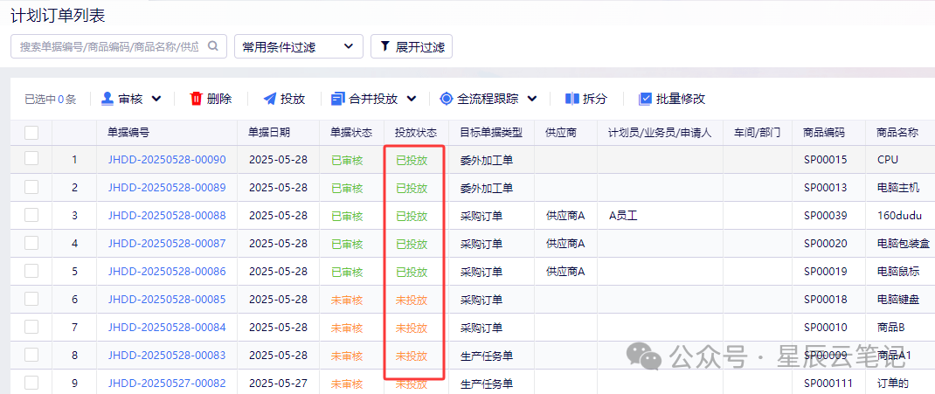Click product name 电脑主机
This screenshot has width=935, height=394.
pos(898,188)
